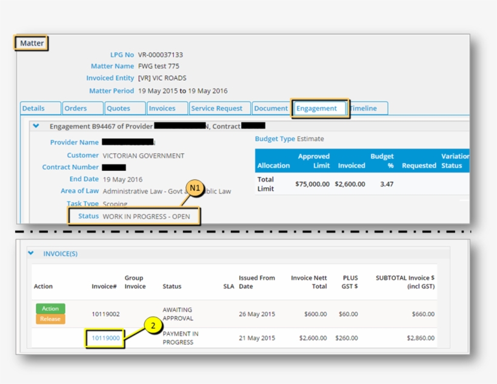Open the Service Request tab
This screenshot has height=384, width=497.
pyautogui.click(x=217, y=108)
